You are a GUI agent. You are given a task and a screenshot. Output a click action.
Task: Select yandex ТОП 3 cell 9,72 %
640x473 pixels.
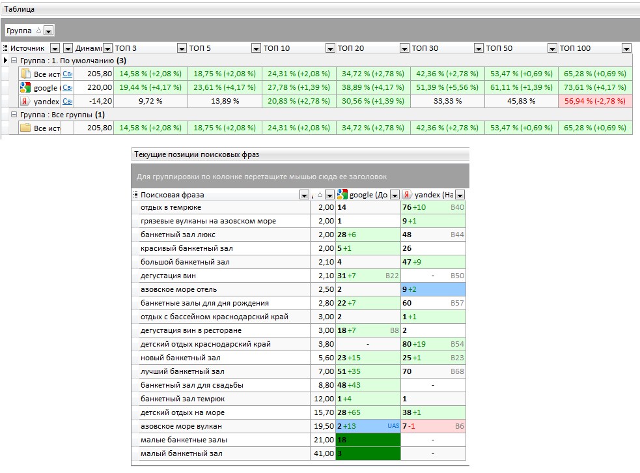tap(150, 101)
